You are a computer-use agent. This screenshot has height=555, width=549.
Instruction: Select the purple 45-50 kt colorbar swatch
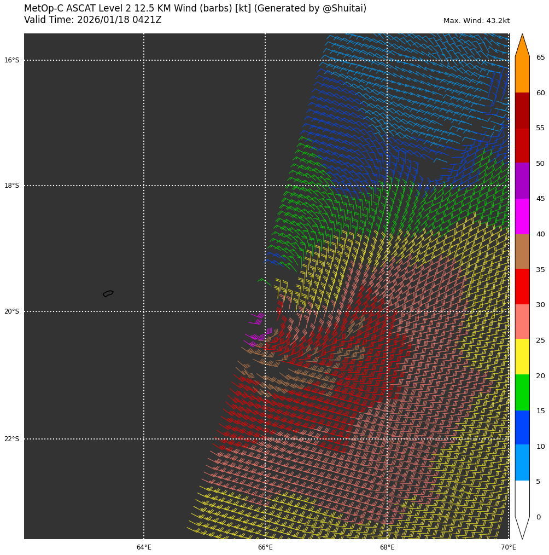pos(522,181)
